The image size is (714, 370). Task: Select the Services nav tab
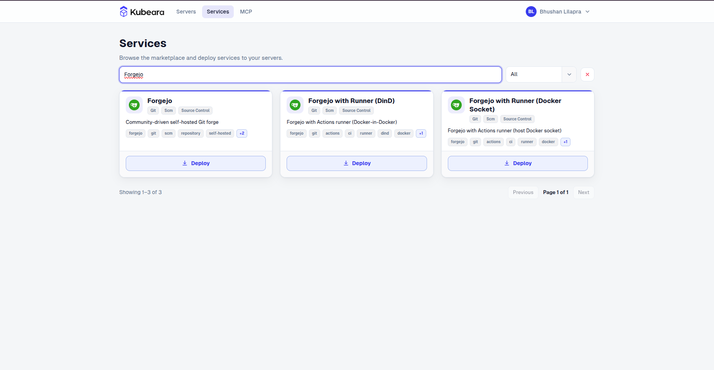(218, 12)
